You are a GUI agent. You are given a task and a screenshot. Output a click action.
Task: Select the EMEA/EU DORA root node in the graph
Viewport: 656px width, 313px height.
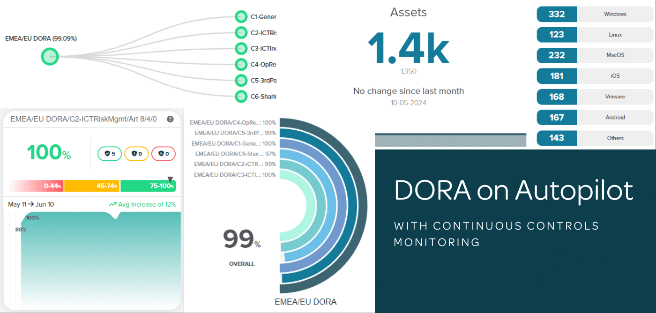[x=50, y=57]
